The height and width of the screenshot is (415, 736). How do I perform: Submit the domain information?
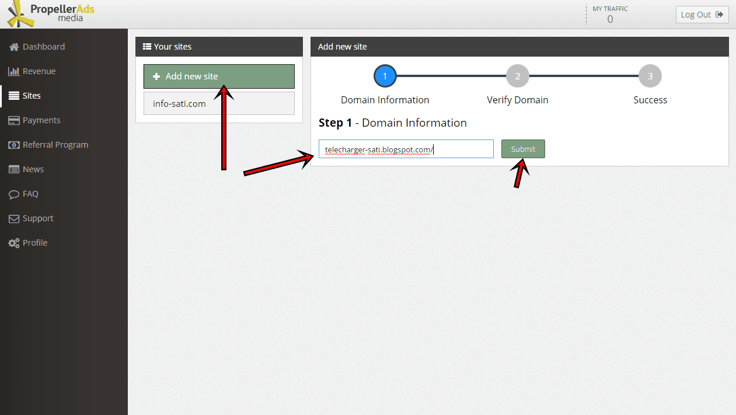pos(523,149)
